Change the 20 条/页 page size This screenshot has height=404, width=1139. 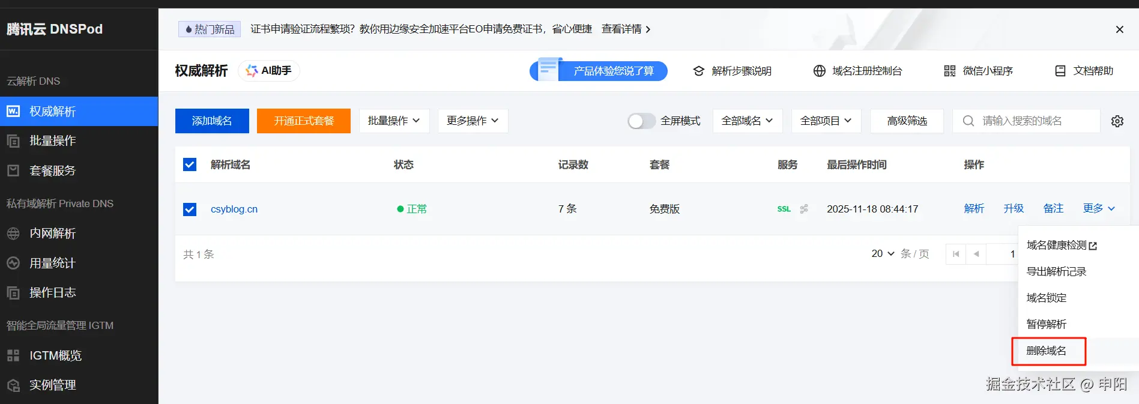(883, 254)
